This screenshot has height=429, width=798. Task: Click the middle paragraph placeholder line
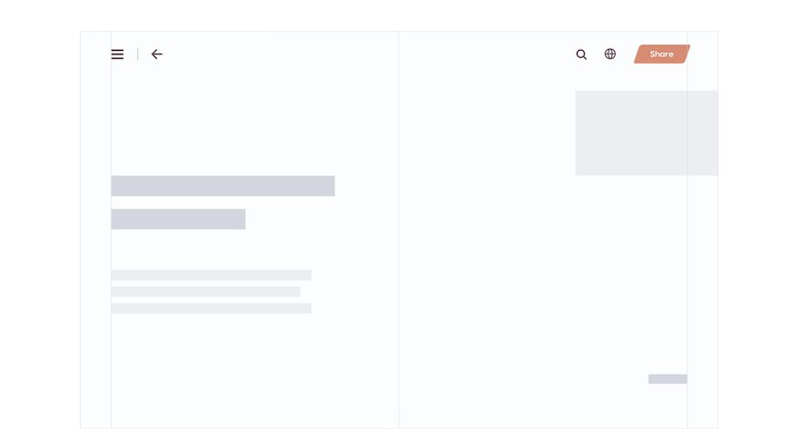(x=205, y=292)
